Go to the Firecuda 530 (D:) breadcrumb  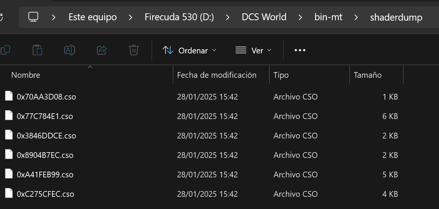click(x=179, y=17)
